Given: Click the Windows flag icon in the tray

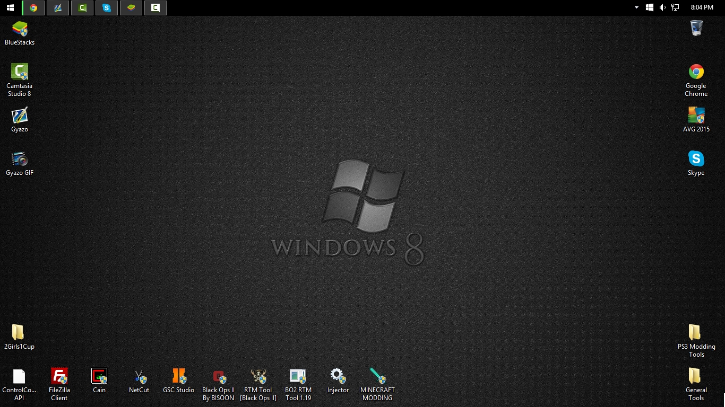Looking at the screenshot, I should point(650,7).
